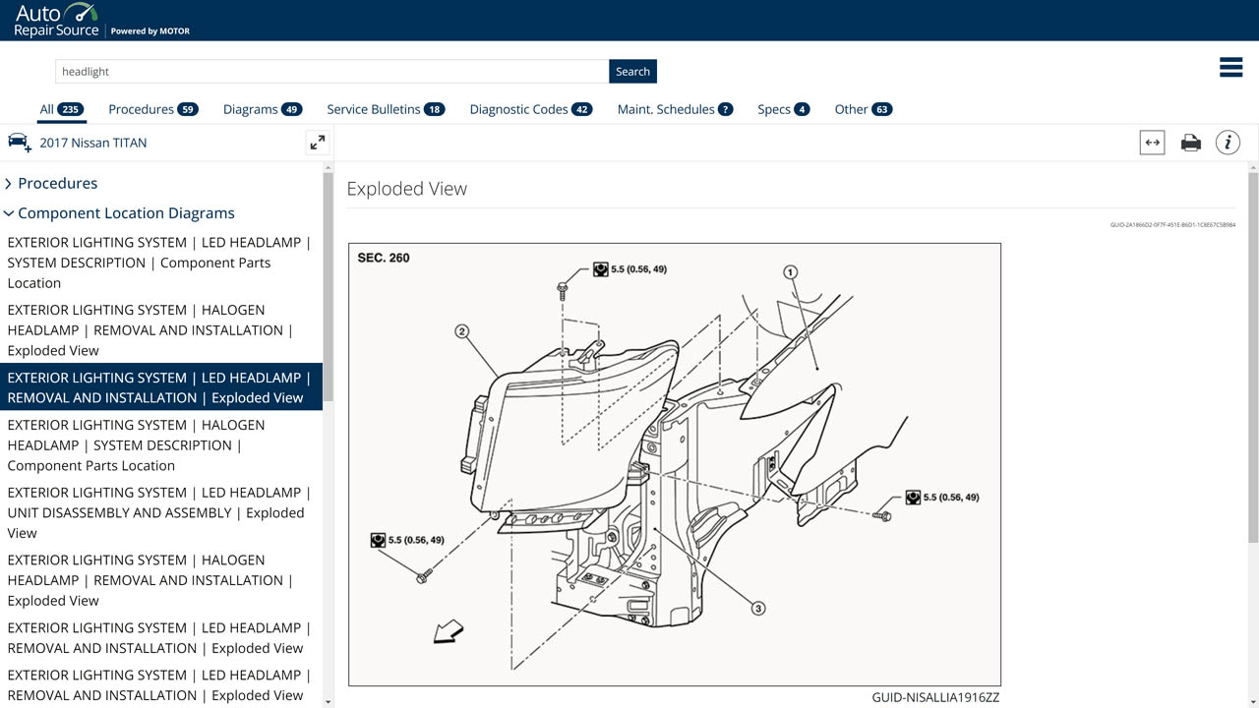
Task: Expand the sidebar panel with the arrows icon
Action: [317, 143]
